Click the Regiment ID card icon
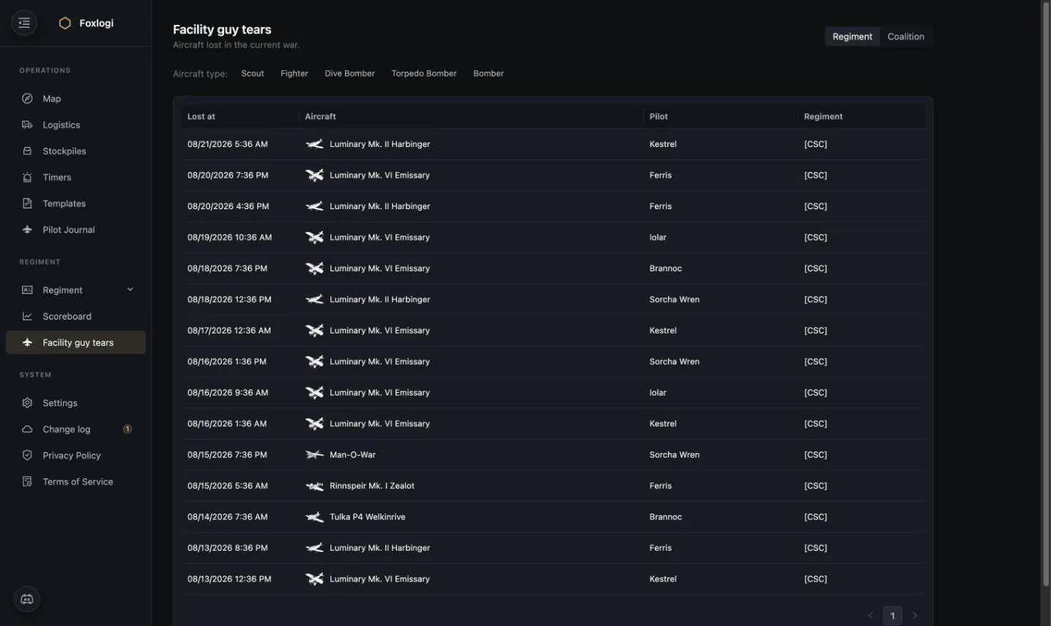The height and width of the screenshot is (626, 1051). [27, 290]
